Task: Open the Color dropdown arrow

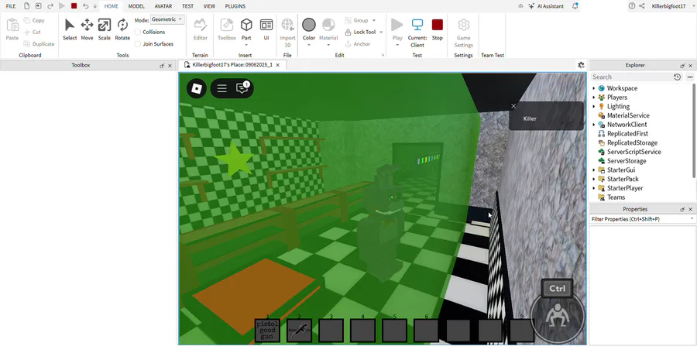Action: coord(309,45)
